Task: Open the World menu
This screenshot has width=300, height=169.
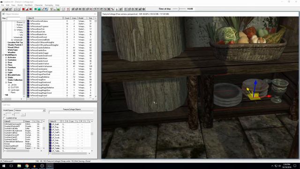Action: tap(20, 5)
